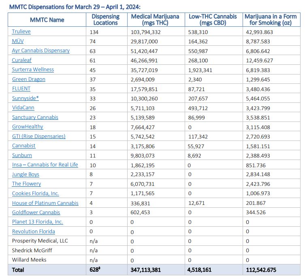Viewport: 305px width, 279px height.
Task: Open Cookies Florida, Inc. link
Action: (36, 194)
